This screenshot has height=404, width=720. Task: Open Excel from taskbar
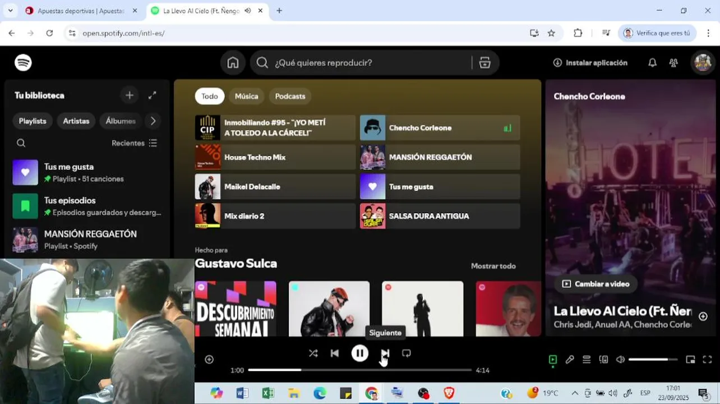[268, 393]
